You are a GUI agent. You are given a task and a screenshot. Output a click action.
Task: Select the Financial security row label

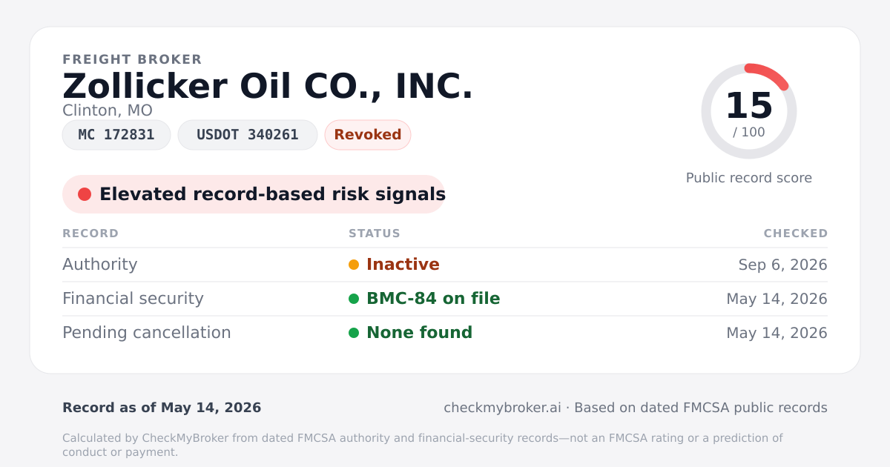pos(133,299)
